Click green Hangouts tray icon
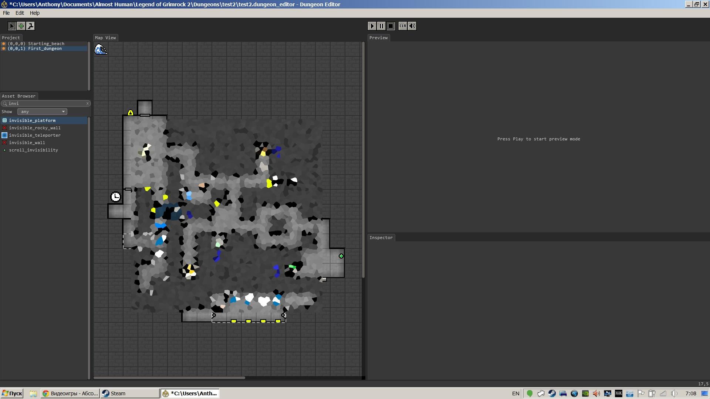This screenshot has height=399, width=710. tap(530, 393)
